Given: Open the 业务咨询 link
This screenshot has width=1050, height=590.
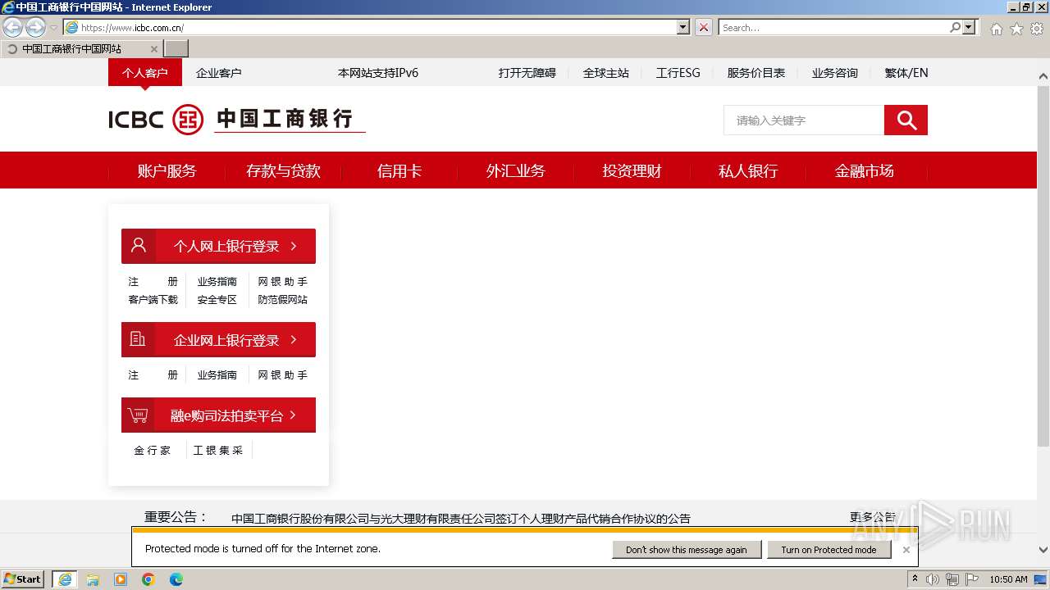Looking at the screenshot, I should coord(835,73).
